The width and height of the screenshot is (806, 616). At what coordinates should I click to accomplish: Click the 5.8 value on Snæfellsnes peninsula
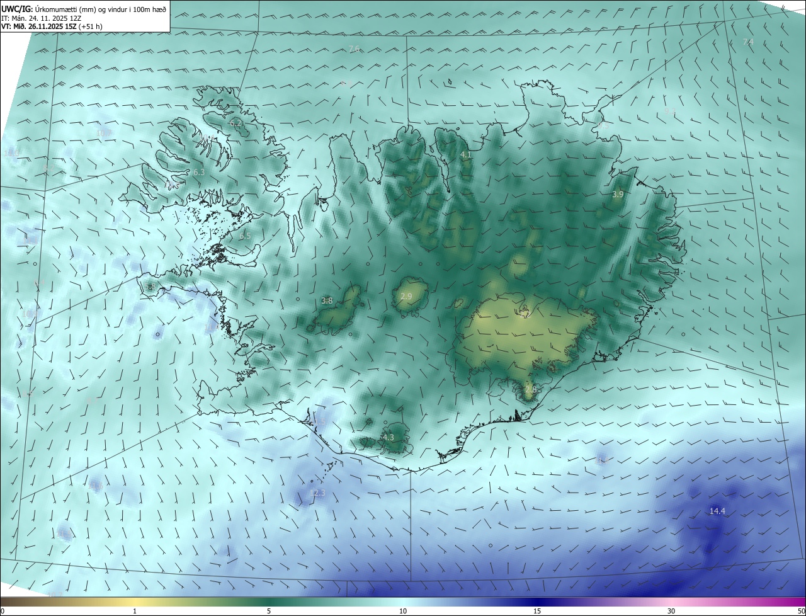pos(149,287)
